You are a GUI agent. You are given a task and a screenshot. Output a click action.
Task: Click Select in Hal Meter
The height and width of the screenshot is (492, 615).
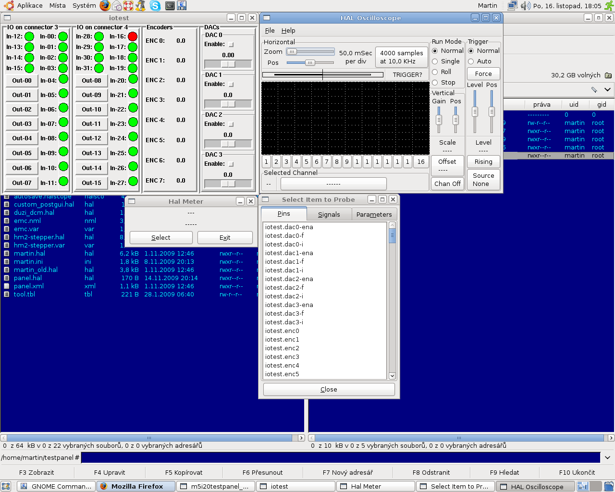(x=161, y=237)
